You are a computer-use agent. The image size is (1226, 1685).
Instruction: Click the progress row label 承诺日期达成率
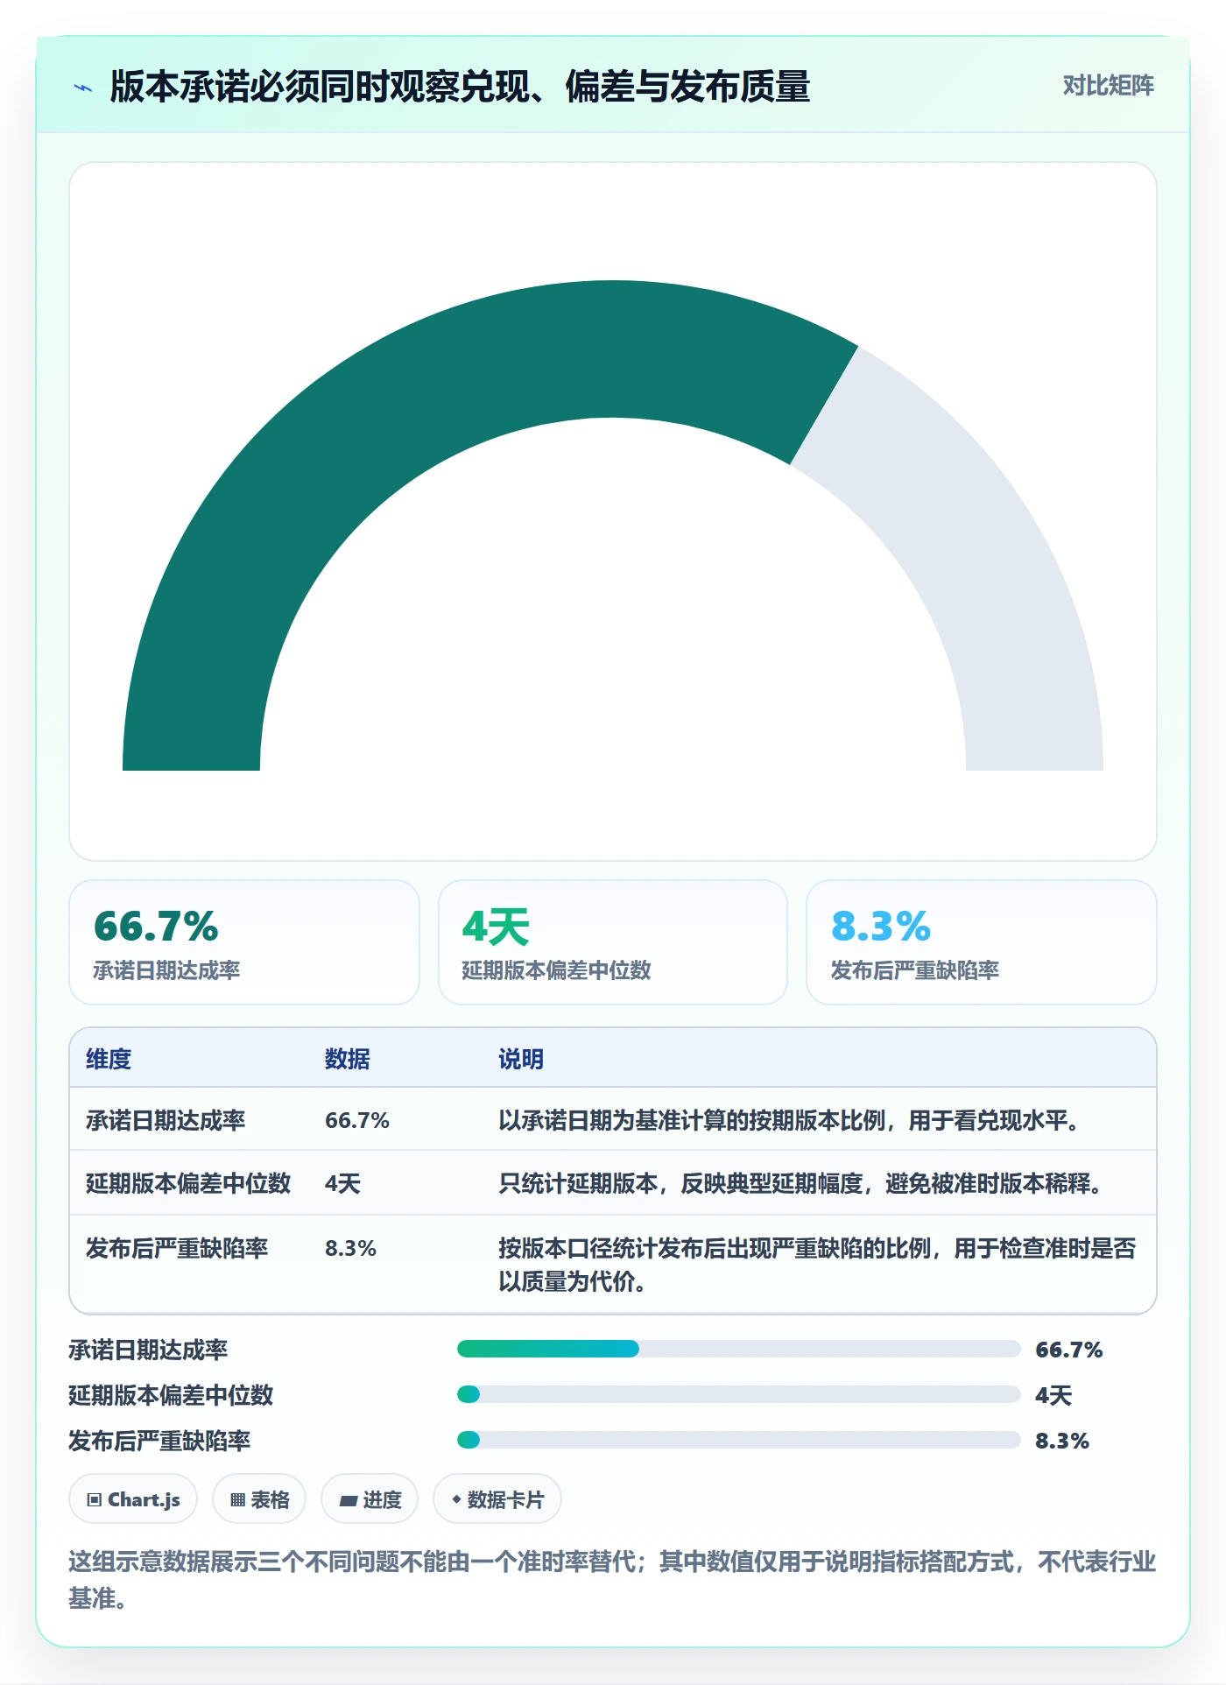[148, 1350]
